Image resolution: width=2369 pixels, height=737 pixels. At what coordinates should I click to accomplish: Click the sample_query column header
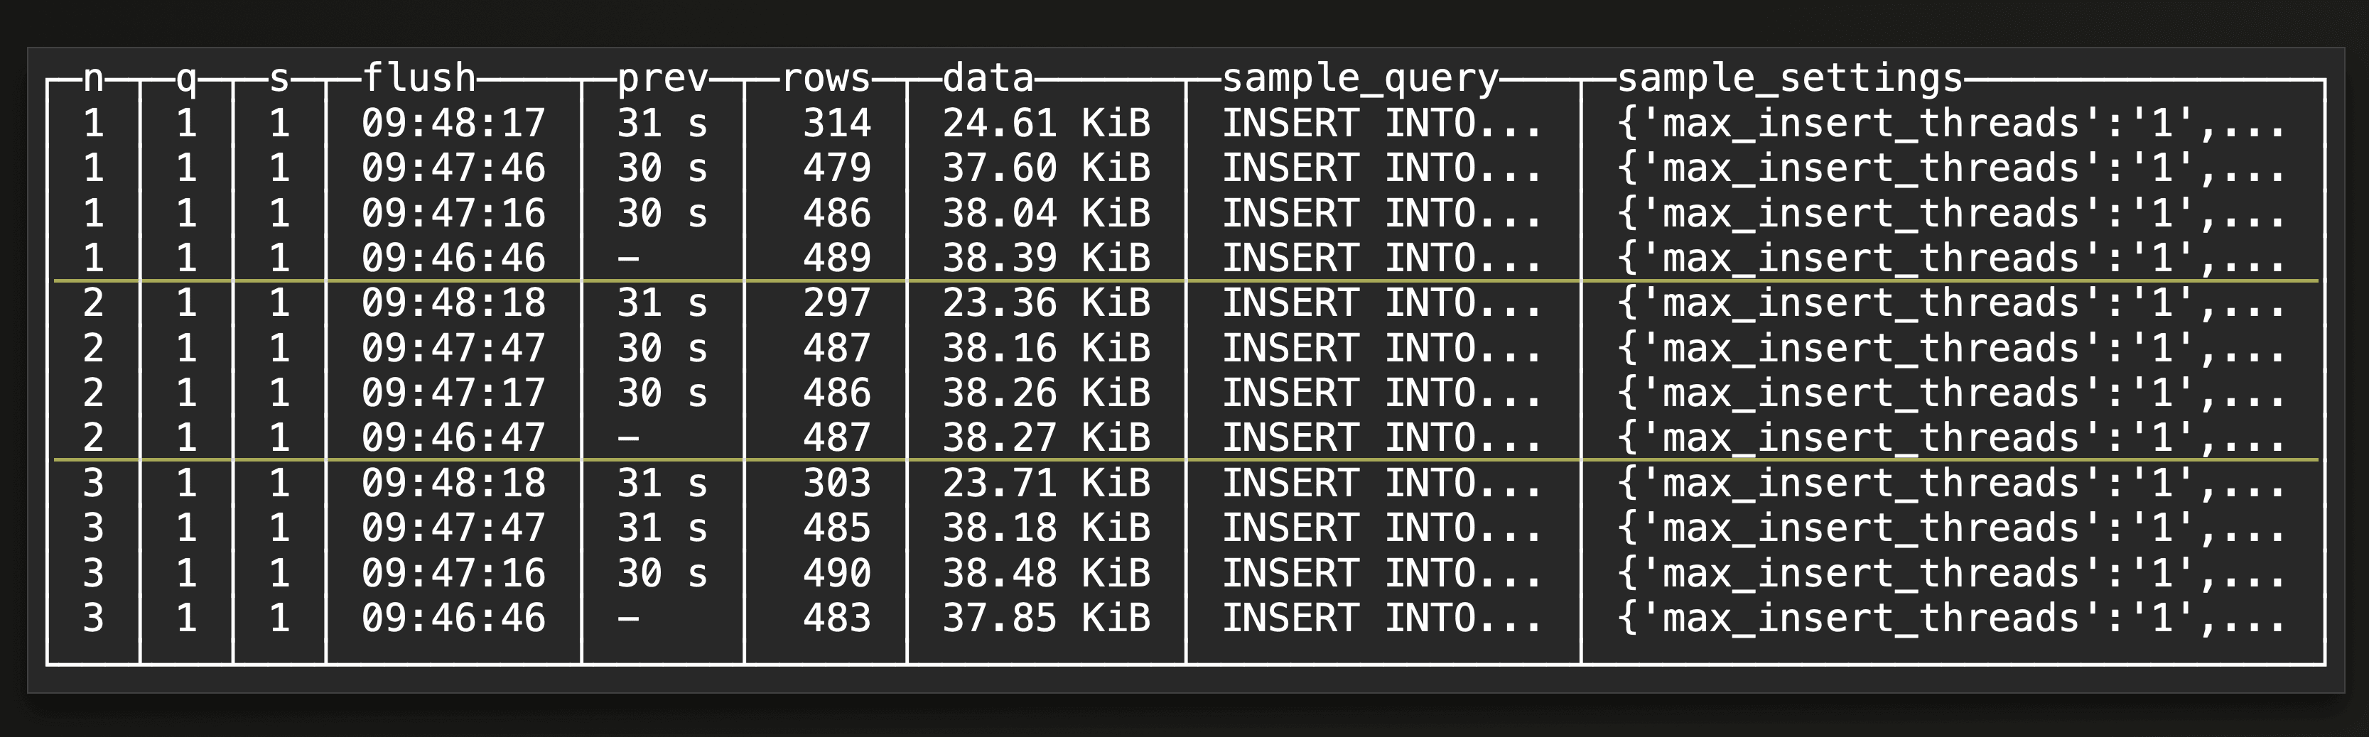pyautogui.click(x=1359, y=78)
